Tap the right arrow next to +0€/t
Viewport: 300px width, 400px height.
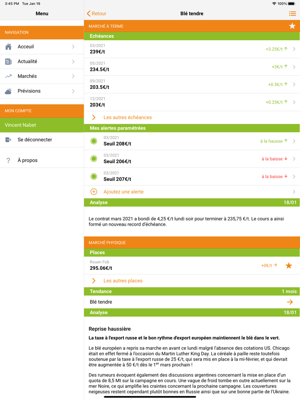coord(275,265)
